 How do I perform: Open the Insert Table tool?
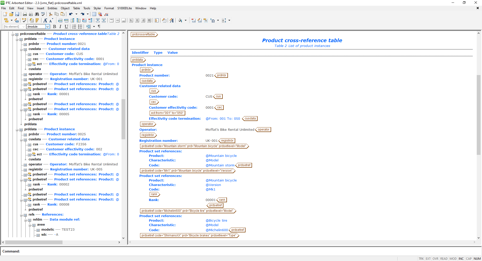click(94, 14)
